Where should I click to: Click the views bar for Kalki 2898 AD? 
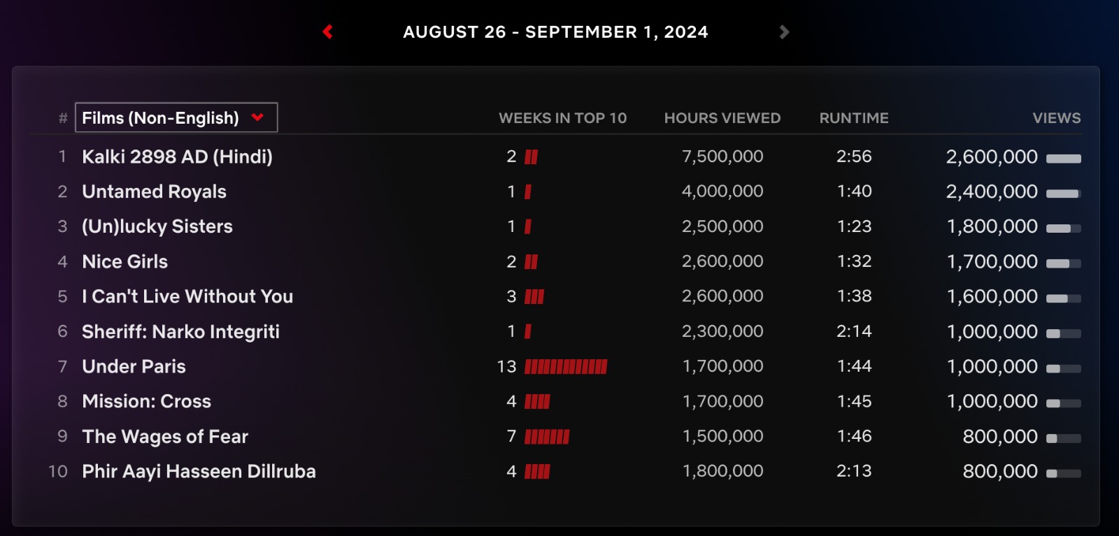[1063, 159]
